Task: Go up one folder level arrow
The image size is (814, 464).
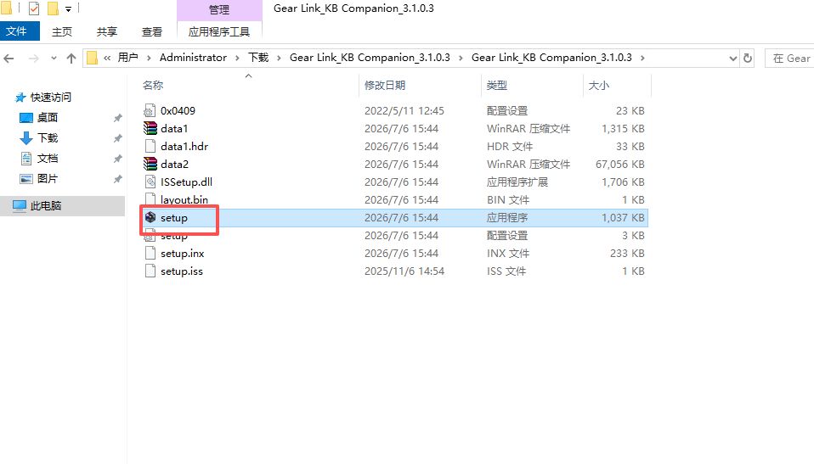Action: (71, 58)
